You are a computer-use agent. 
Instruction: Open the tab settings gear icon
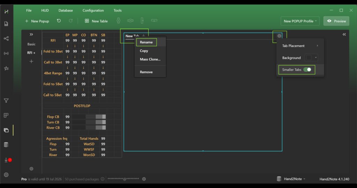click(x=279, y=36)
